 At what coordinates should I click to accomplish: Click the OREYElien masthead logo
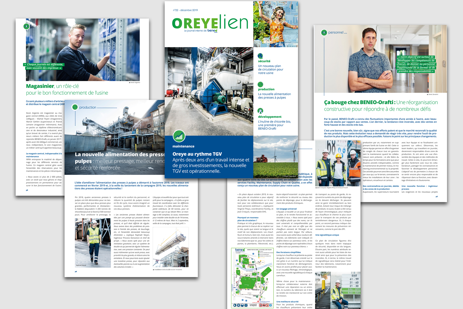(210, 22)
